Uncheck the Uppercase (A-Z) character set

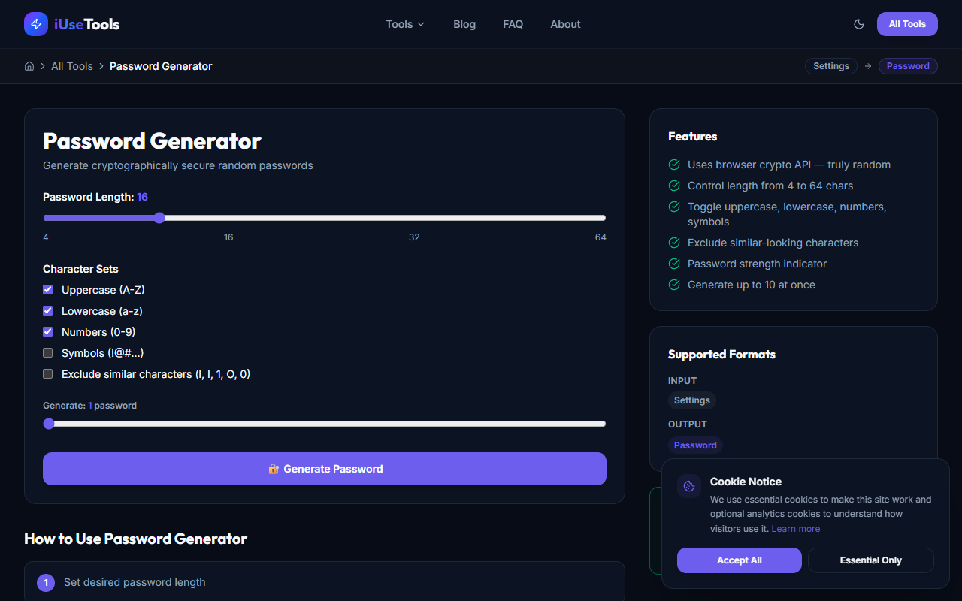(x=47, y=289)
